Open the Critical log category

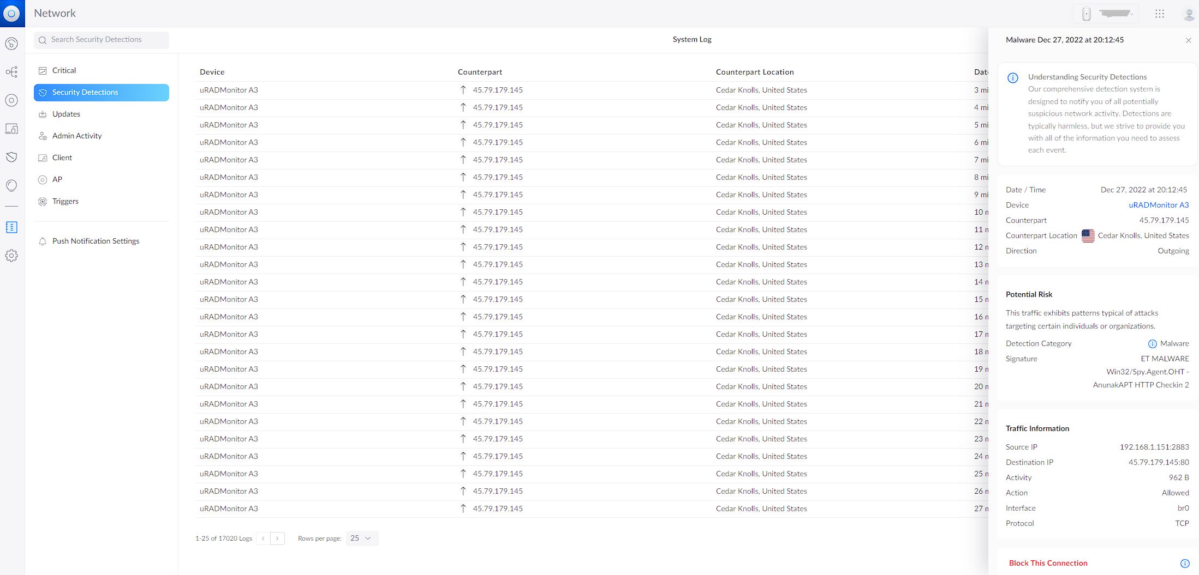click(102, 71)
